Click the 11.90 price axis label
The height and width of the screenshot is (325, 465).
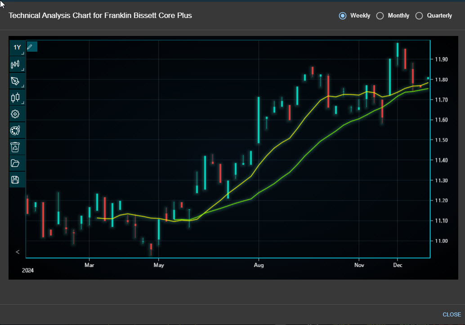[x=441, y=59]
